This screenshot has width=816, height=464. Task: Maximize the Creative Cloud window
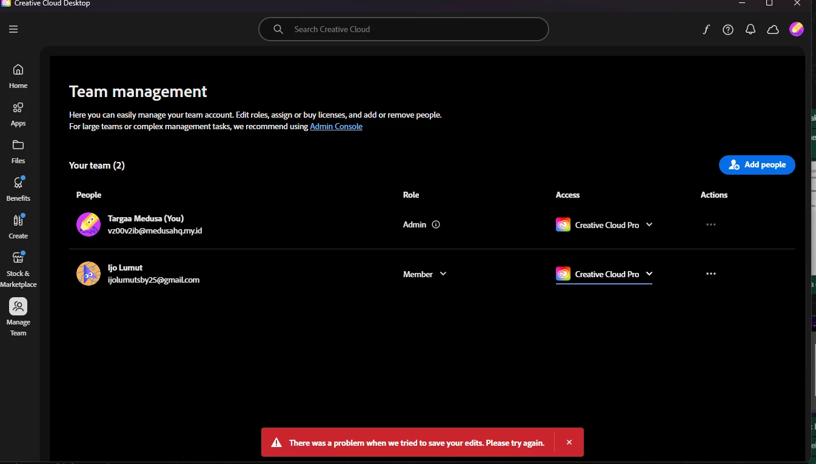pyautogui.click(x=769, y=3)
